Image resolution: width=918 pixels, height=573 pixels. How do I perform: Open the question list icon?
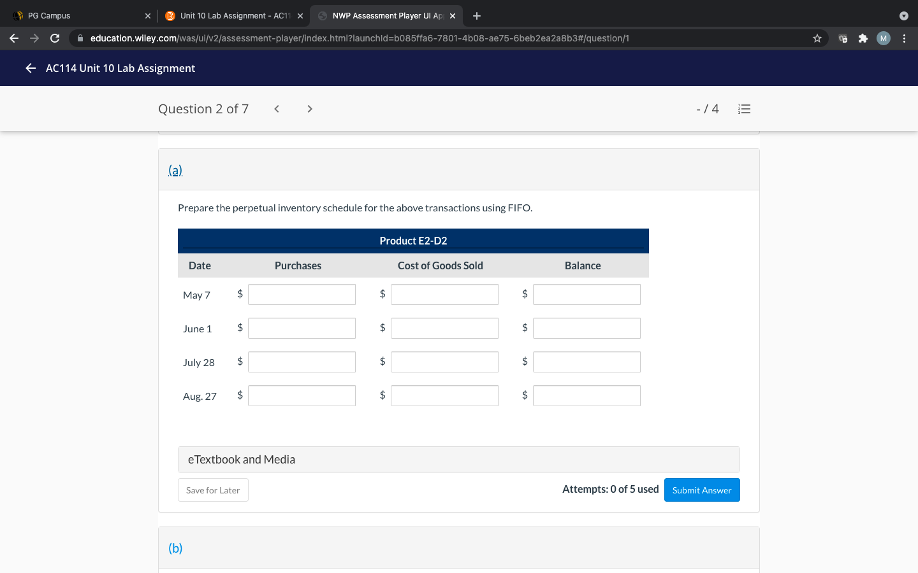[x=744, y=109]
